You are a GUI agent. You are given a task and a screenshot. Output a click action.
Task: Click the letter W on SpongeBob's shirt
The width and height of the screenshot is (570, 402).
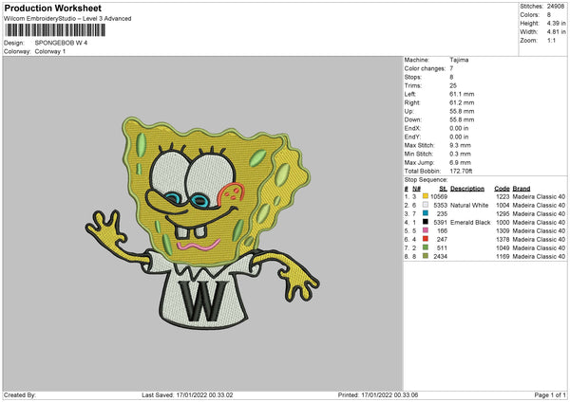pyautogui.click(x=203, y=301)
